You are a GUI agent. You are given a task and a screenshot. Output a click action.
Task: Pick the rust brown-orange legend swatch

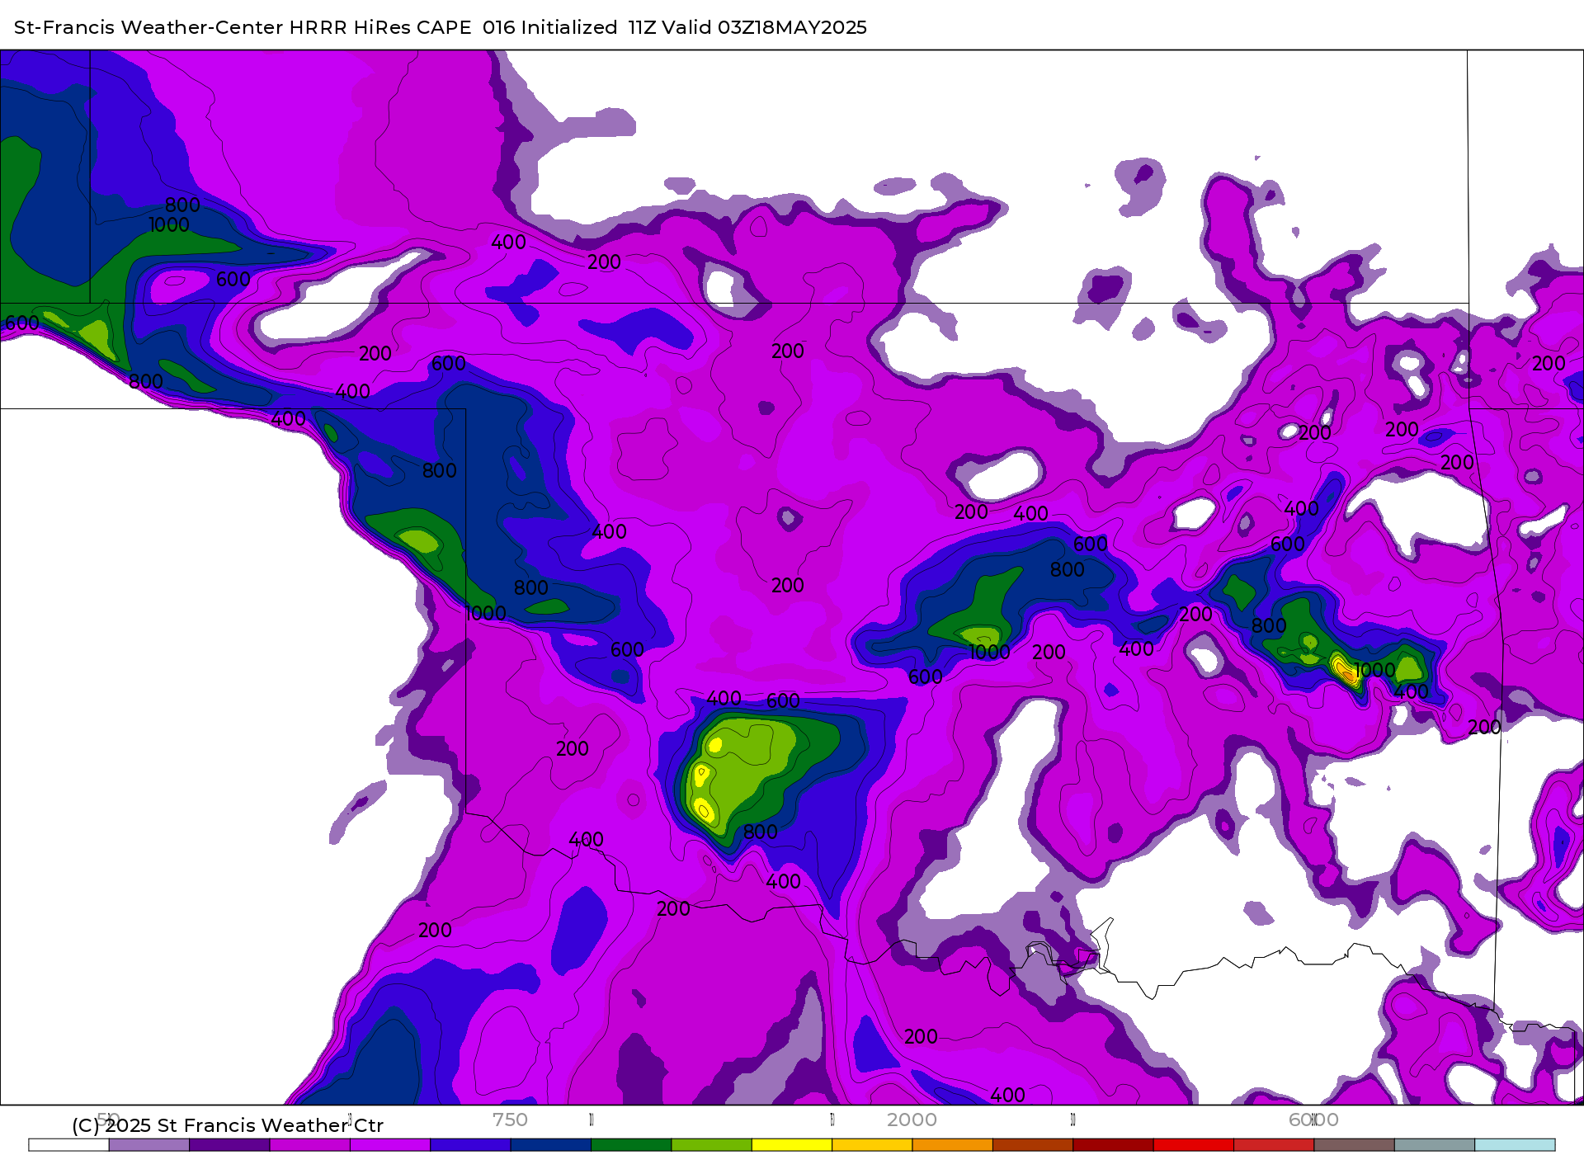pos(1033,1145)
